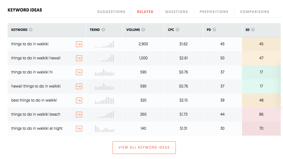Click the help icon next to PD header
This screenshot has height=159, width=283.
214,30
